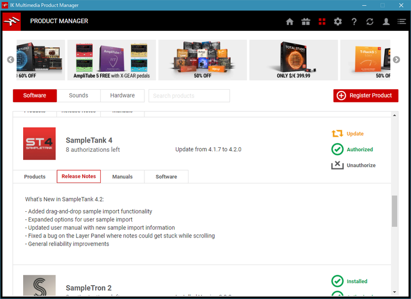Viewport: 411px width, 299px height.
Task: Click 'Updated user manual' release note line
Action: pos(100,228)
